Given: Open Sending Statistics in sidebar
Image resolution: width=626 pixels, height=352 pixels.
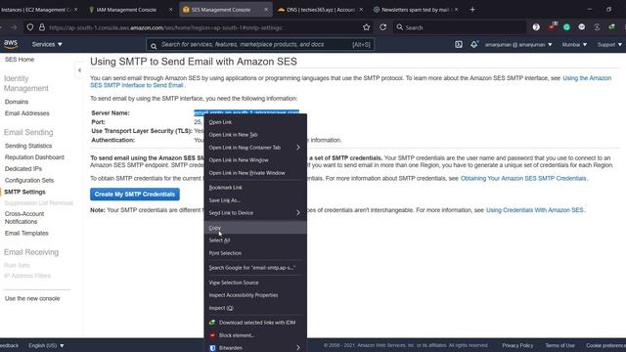Looking at the screenshot, I should (28, 146).
